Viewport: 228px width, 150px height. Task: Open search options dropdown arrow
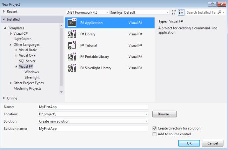[224, 12]
